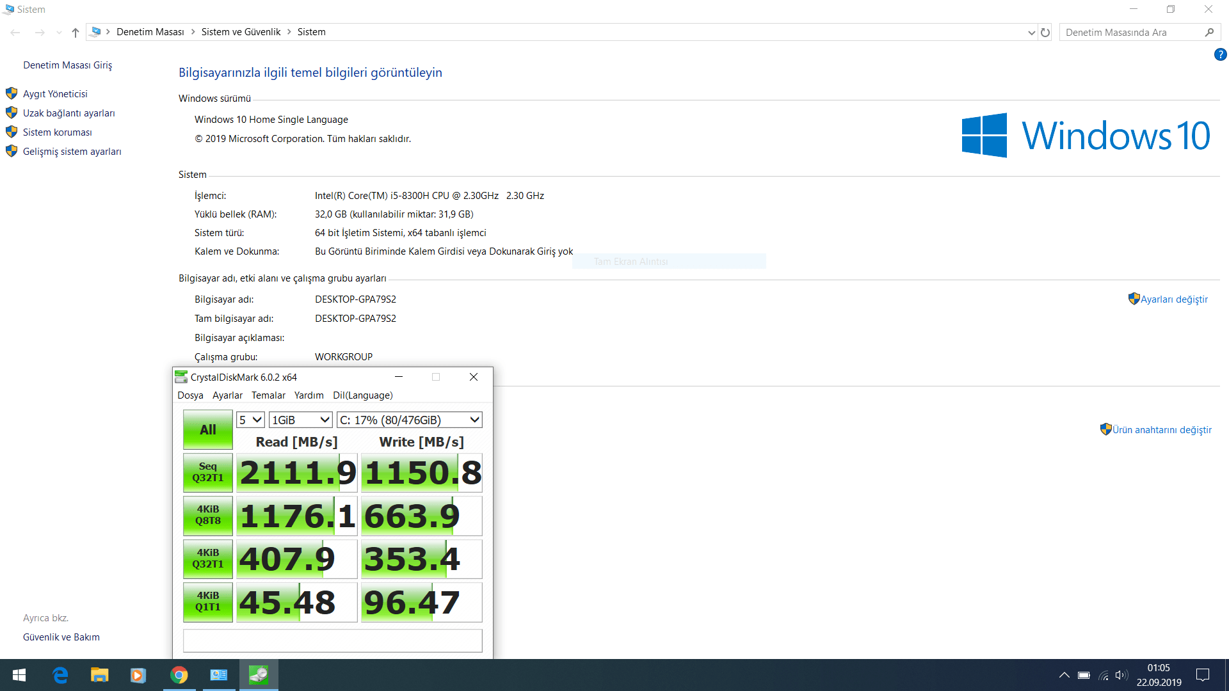1229x691 pixels.
Task: Open Aygıt Yöneticisi link
Action: [55, 94]
